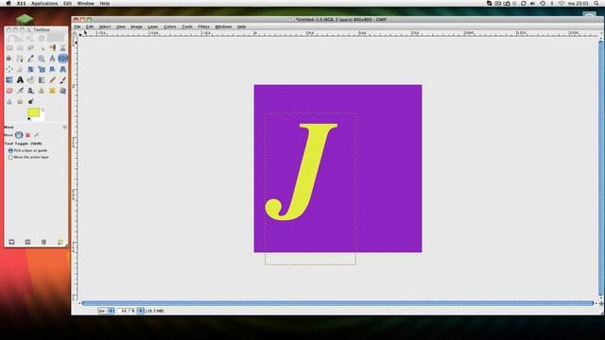
Task: Open the zoom percentage dropdown arrow
Action: (x=141, y=311)
